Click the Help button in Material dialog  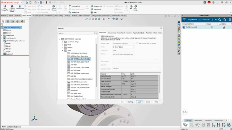(156, 102)
